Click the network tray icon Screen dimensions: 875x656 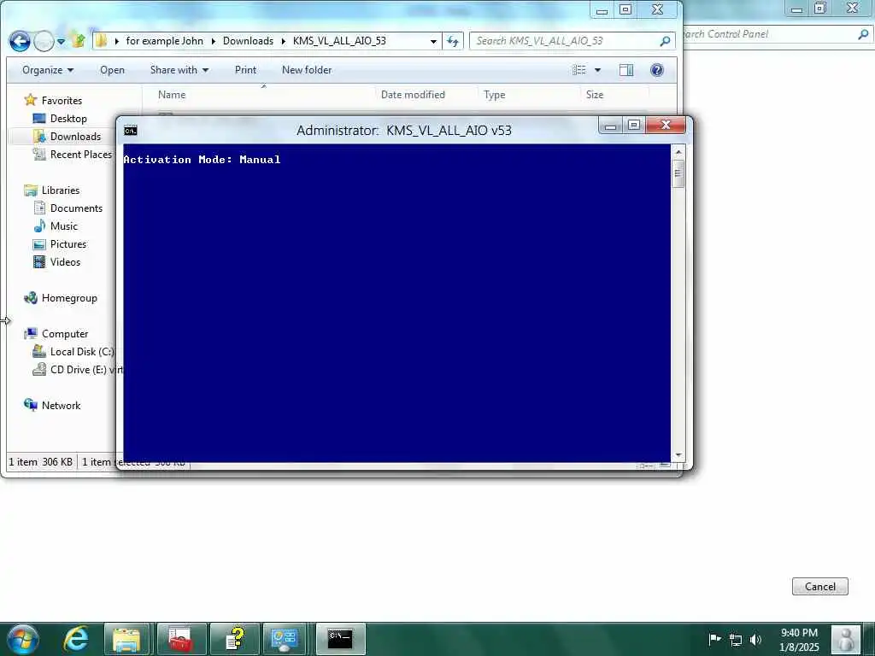point(736,640)
